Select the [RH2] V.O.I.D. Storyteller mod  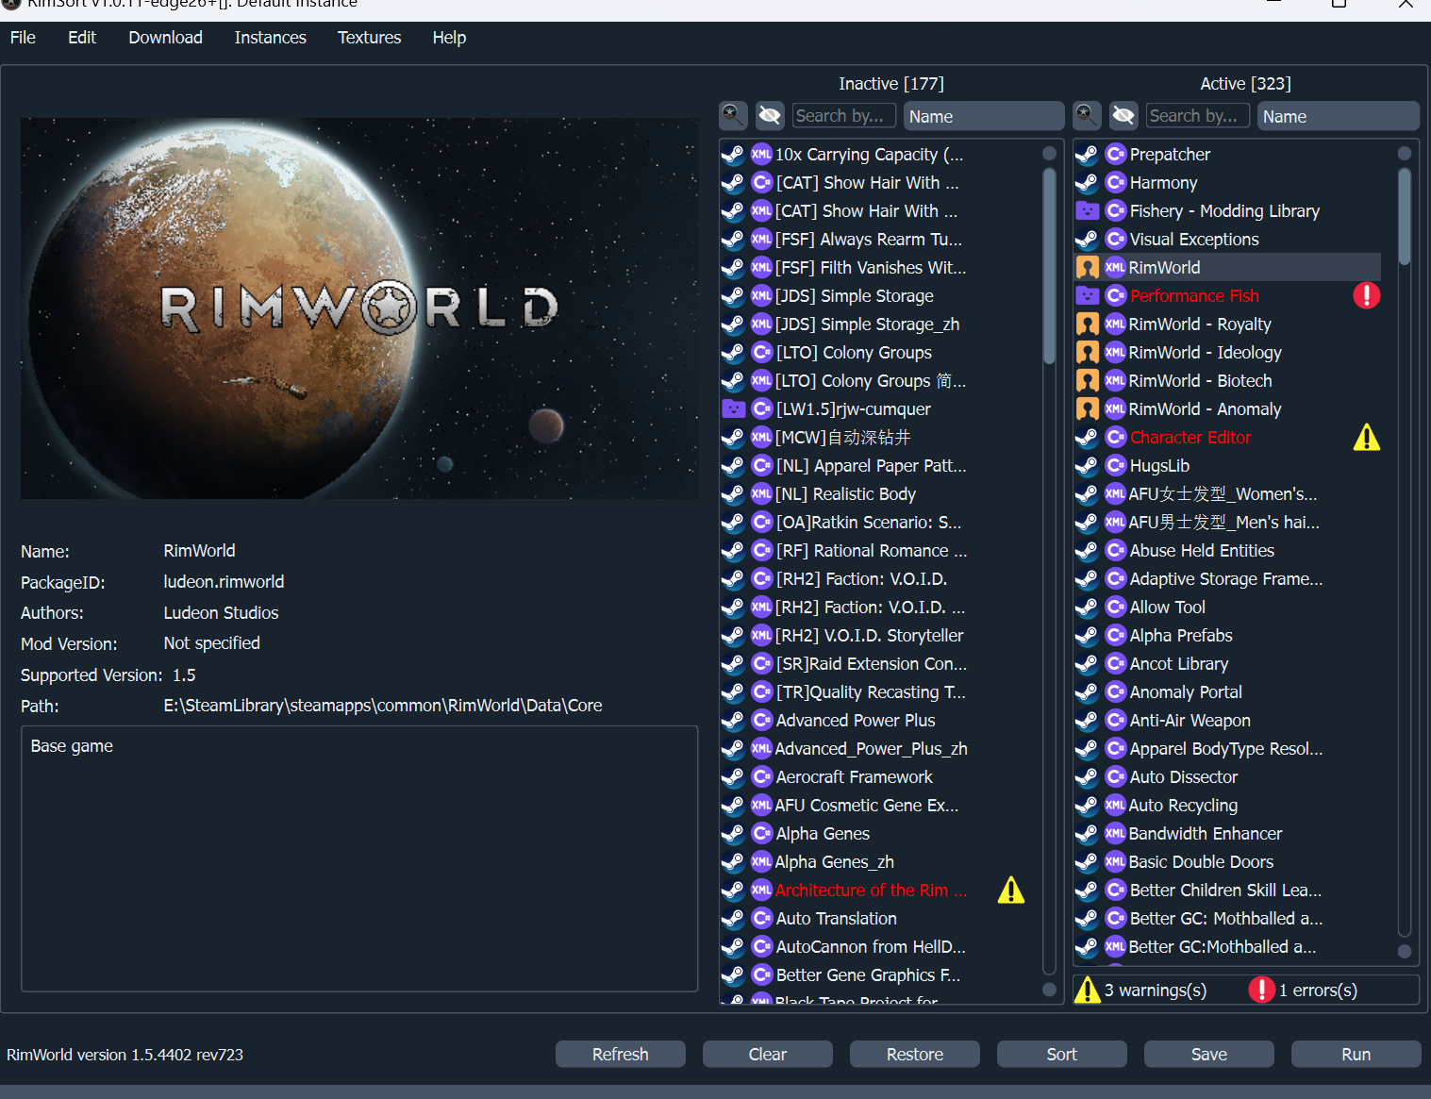[x=874, y=635]
